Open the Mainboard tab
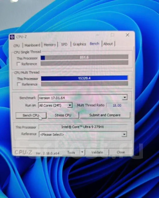Screen dimensions: 159x198 tap(32, 45)
